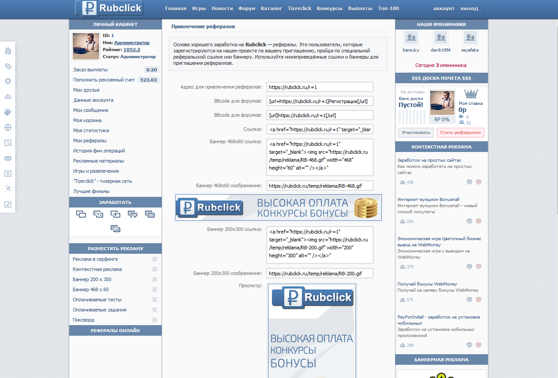Open Форум in the top menu

pyautogui.click(x=247, y=8)
